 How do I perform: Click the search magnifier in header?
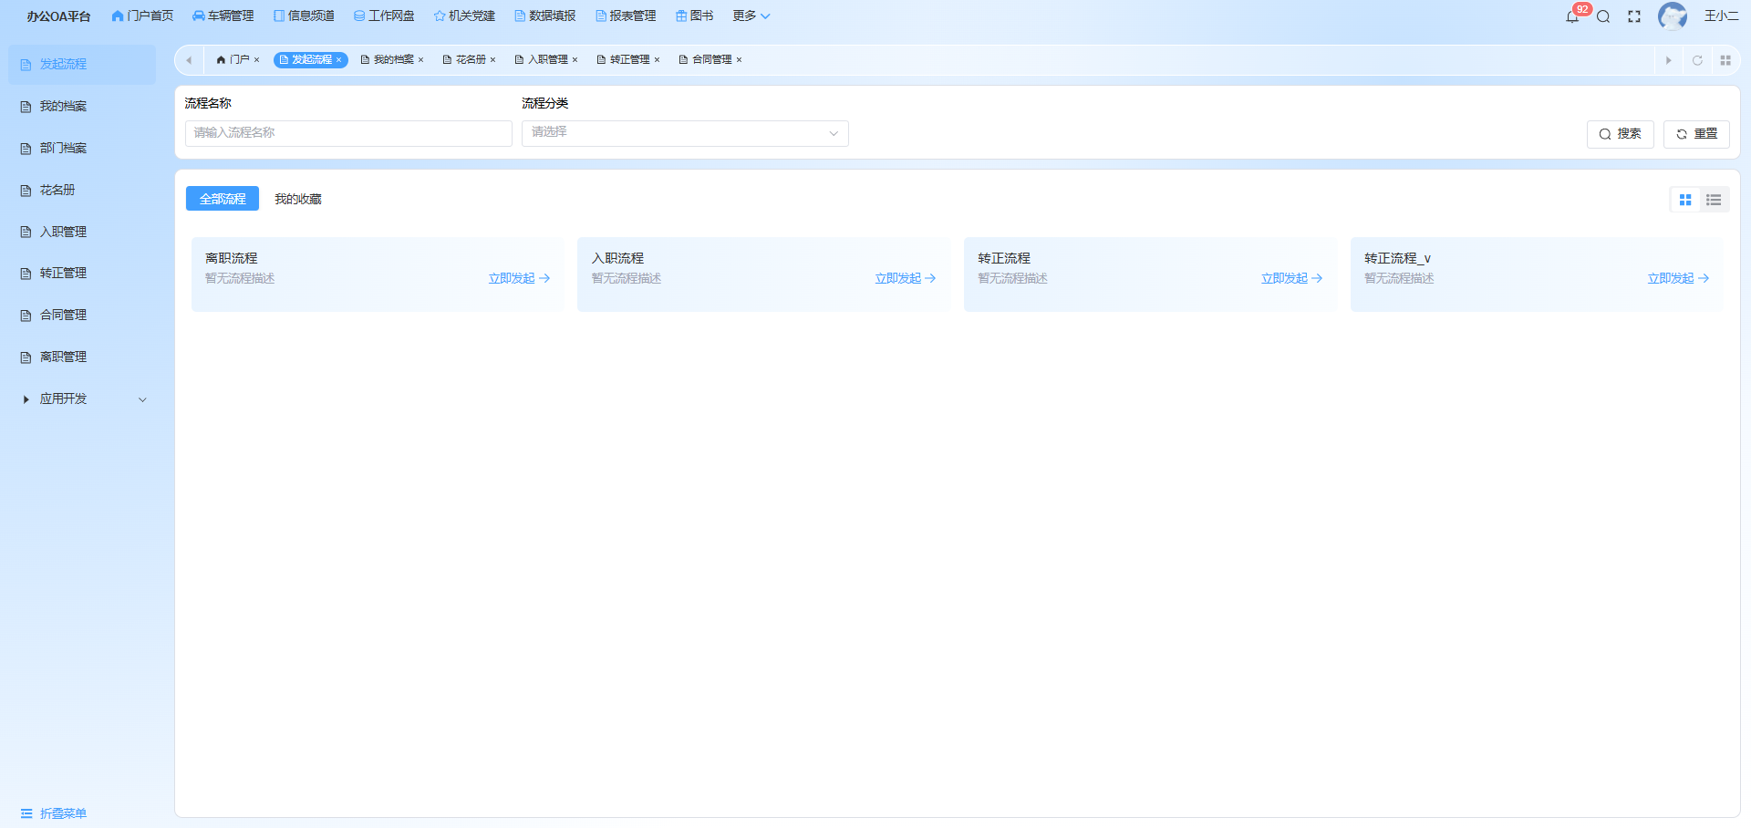point(1603,16)
